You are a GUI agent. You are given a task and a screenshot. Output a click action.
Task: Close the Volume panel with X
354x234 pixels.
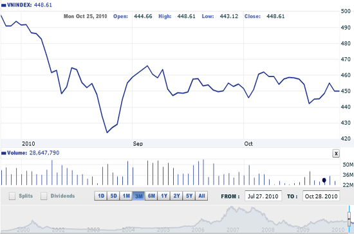click(336, 154)
